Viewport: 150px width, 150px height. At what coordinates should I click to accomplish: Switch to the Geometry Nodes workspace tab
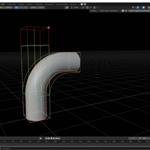coord(62,4)
